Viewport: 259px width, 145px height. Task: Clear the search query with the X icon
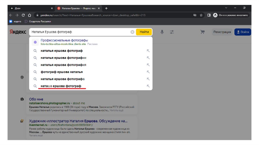[132, 32]
